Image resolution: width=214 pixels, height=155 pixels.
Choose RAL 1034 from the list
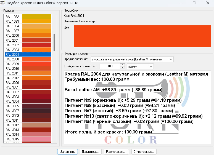point(28,26)
